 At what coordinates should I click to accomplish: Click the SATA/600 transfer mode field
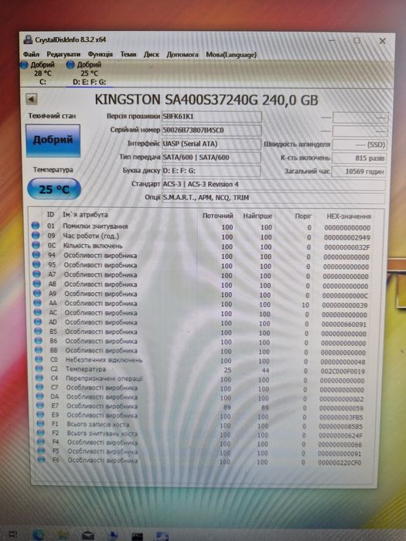(x=212, y=158)
